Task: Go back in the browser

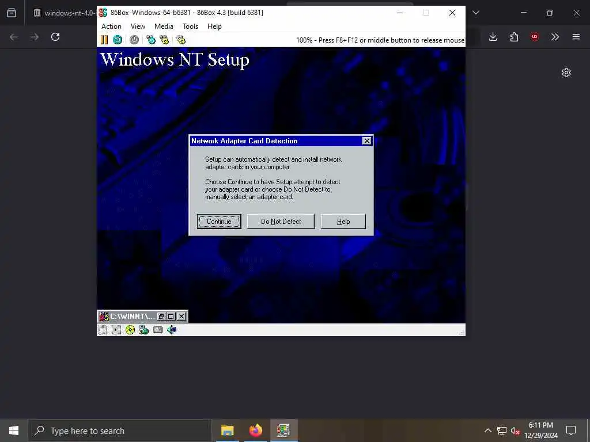Action: tap(14, 37)
